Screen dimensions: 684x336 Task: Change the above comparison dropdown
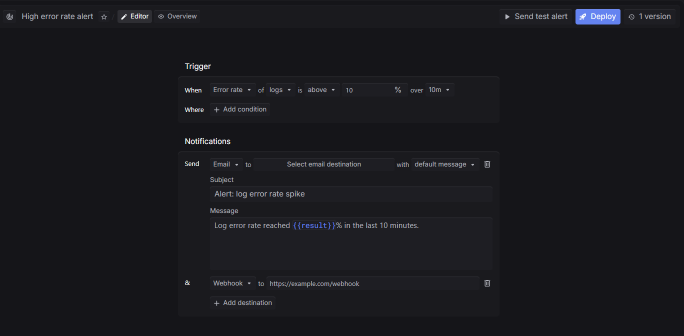click(322, 90)
